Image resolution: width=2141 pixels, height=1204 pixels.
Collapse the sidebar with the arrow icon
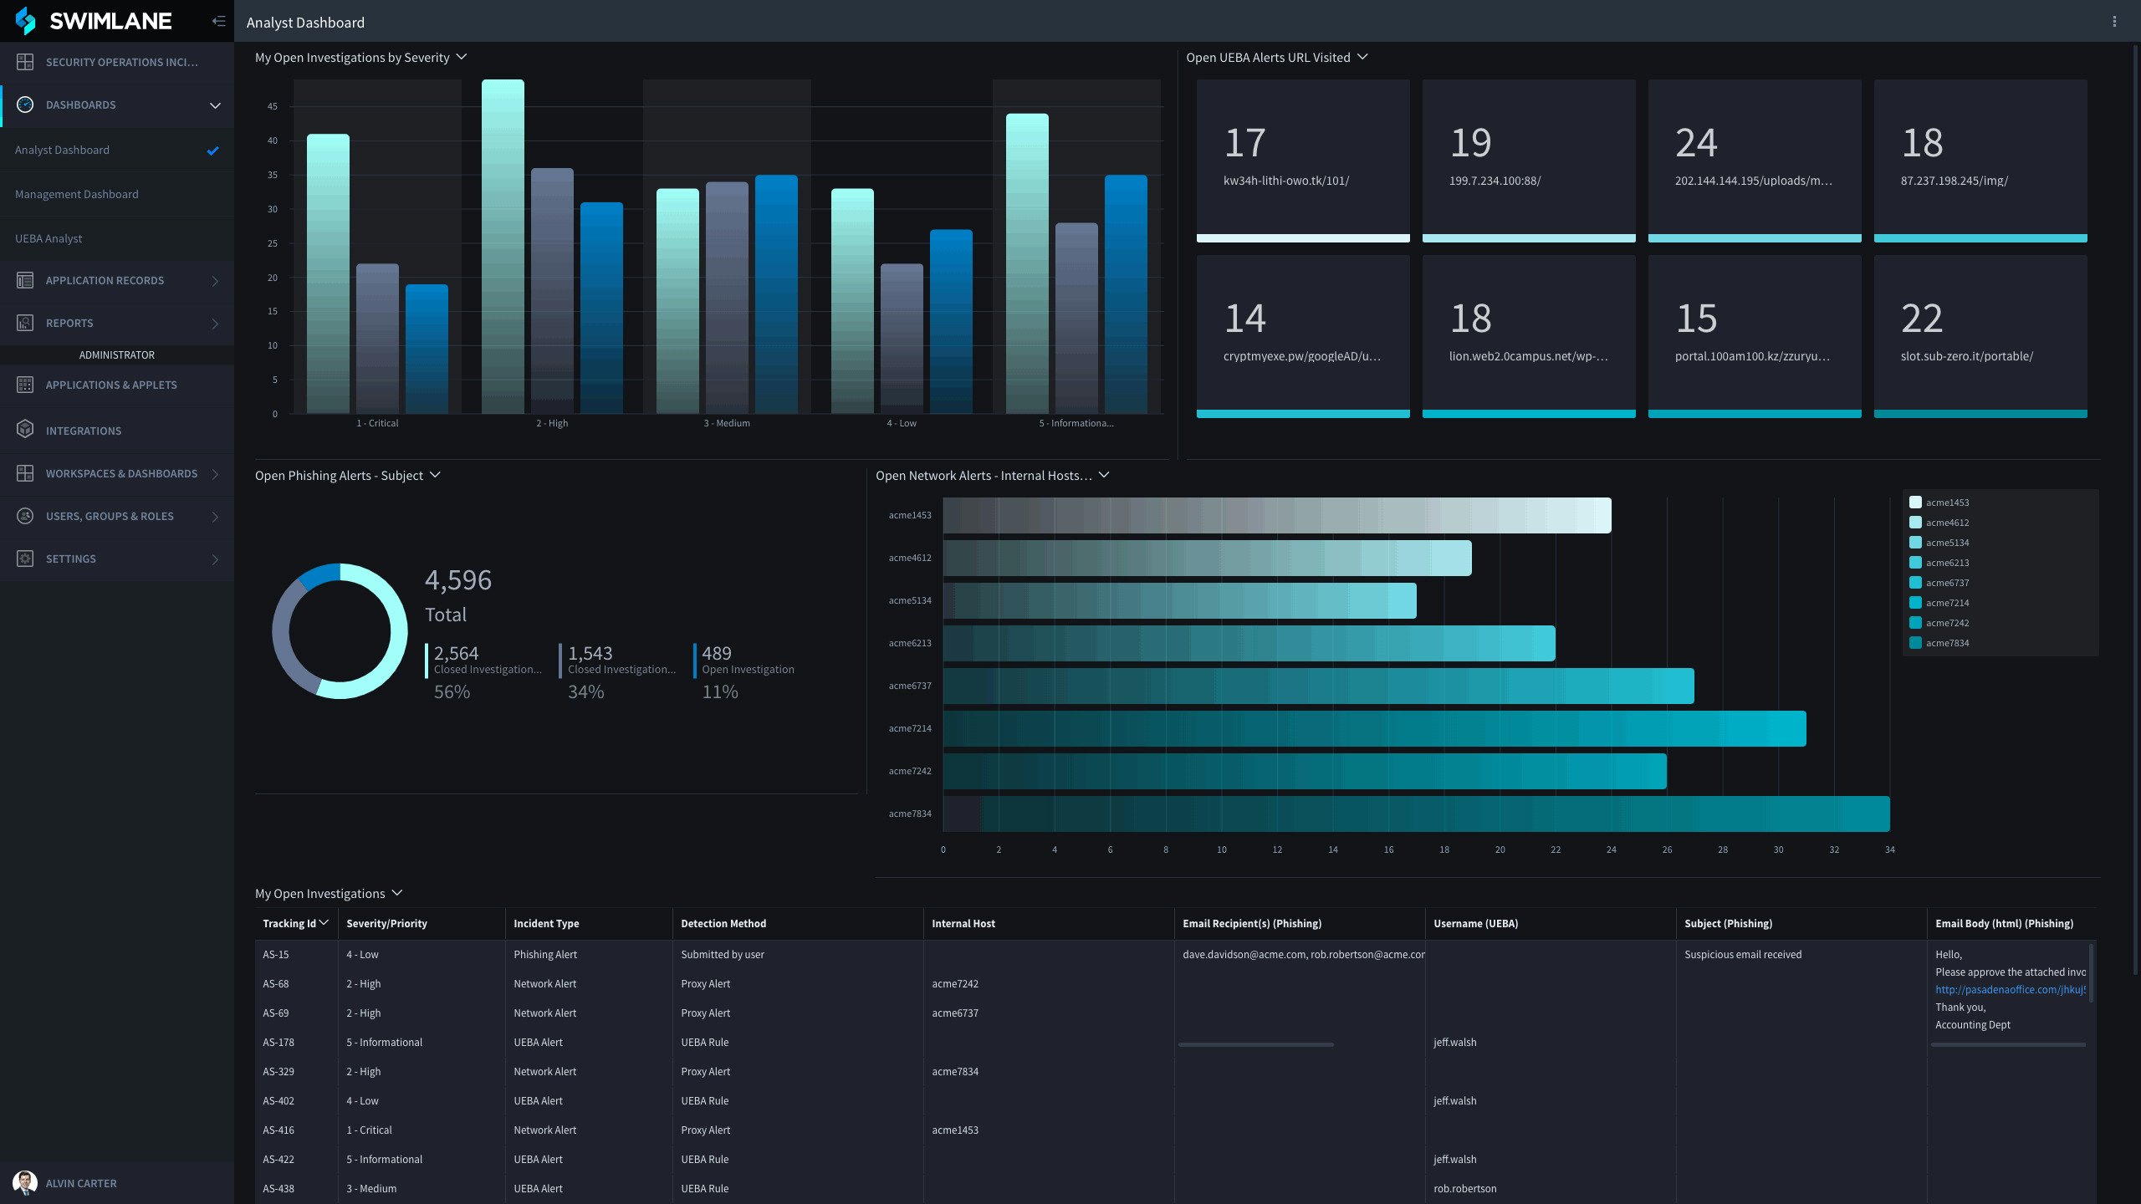219,22
